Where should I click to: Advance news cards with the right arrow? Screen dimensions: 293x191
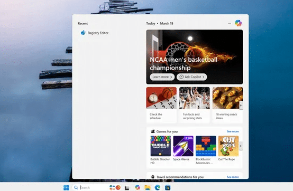tap(241, 106)
